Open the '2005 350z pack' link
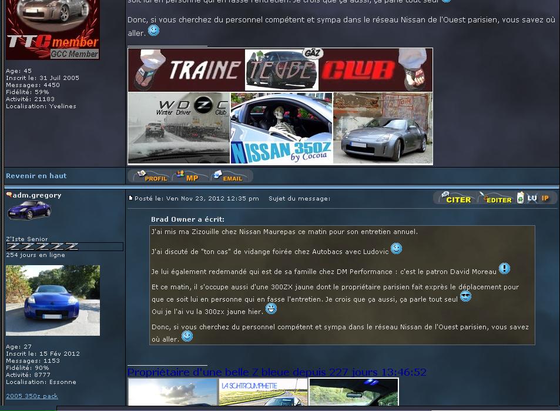The width and height of the screenshot is (560, 411). point(32,396)
